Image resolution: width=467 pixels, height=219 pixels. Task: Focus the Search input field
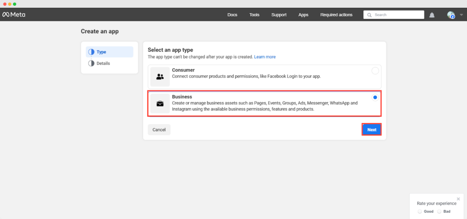point(394,15)
